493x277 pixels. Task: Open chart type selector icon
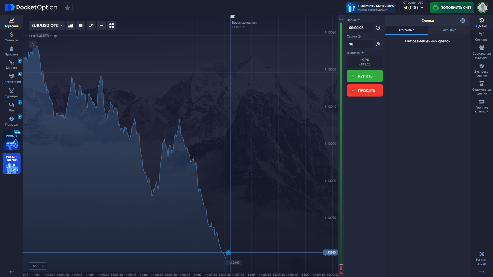[70, 25]
